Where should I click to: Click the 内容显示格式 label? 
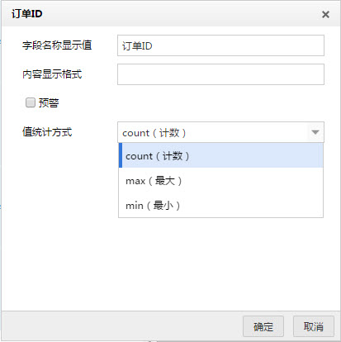[x=52, y=74]
